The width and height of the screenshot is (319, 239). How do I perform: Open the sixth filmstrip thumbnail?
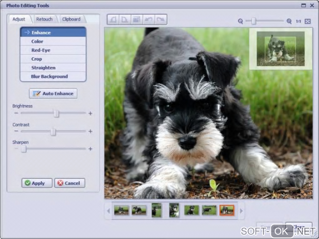[x=209, y=210]
